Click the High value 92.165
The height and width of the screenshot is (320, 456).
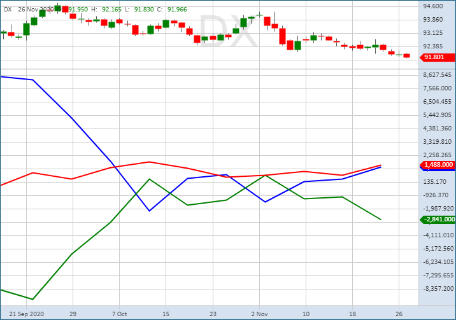pyautogui.click(x=111, y=10)
